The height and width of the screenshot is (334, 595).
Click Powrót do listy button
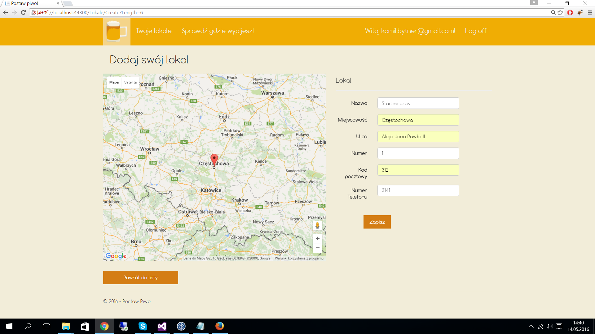click(x=140, y=278)
